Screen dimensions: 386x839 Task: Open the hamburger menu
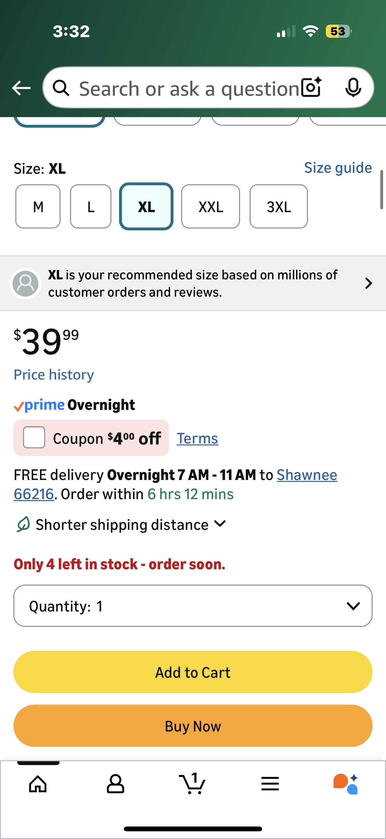[x=270, y=784]
